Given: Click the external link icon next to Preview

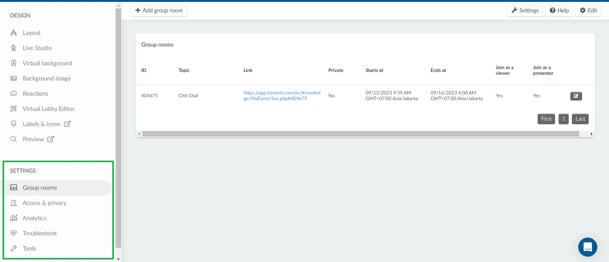Looking at the screenshot, I should coord(51,139).
